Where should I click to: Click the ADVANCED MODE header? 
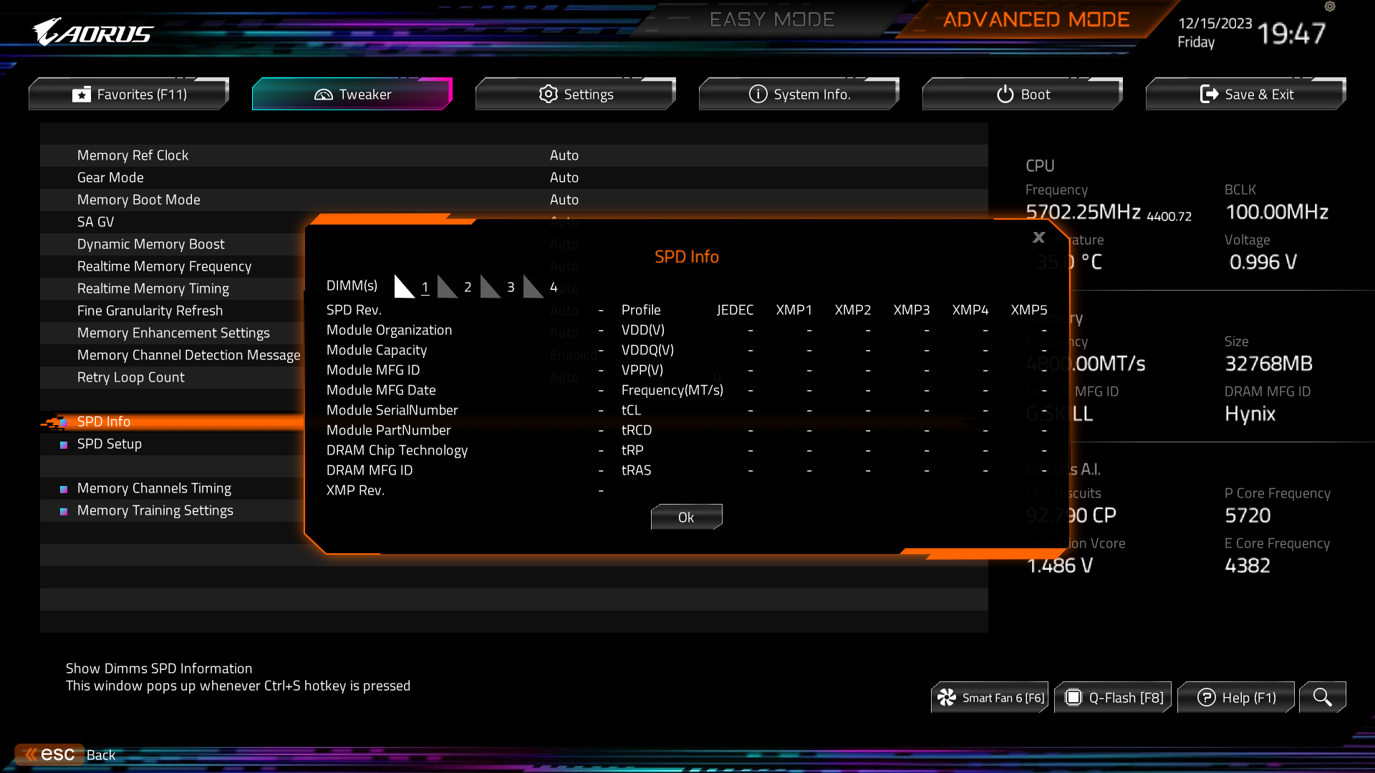point(1036,19)
